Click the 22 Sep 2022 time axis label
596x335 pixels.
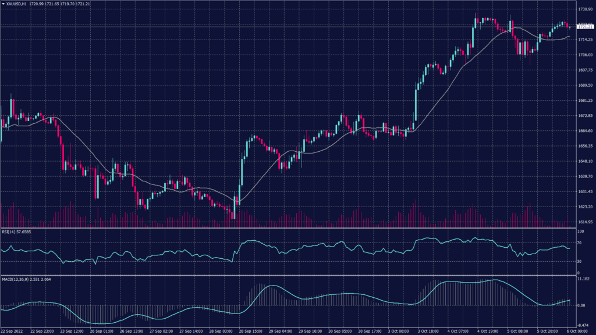click(x=12, y=331)
